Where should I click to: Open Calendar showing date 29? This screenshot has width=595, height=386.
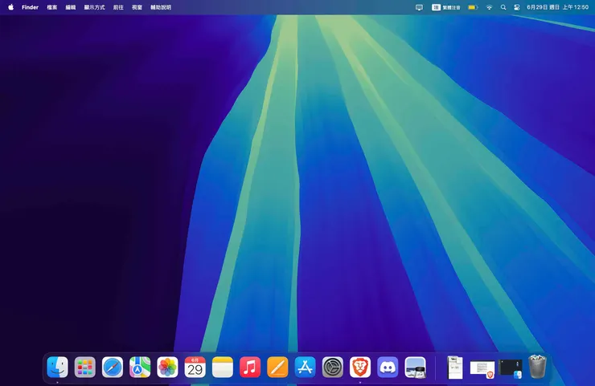(195, 368)
